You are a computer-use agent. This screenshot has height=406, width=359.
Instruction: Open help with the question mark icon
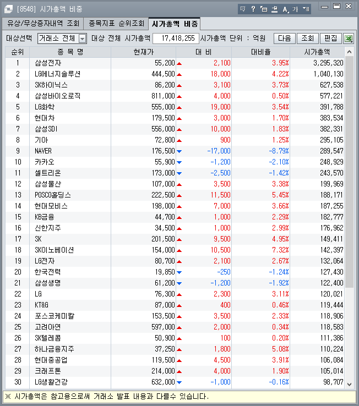click(x=253, y=9)
